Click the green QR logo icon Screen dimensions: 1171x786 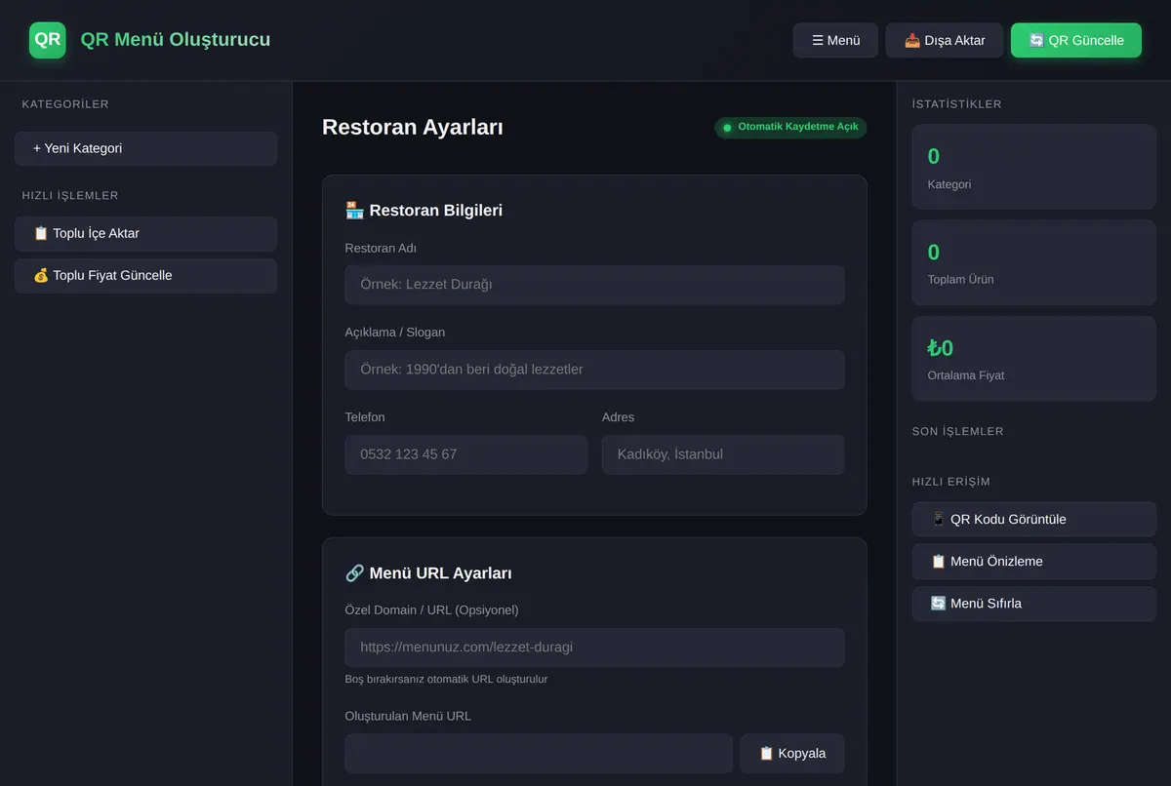48,40
